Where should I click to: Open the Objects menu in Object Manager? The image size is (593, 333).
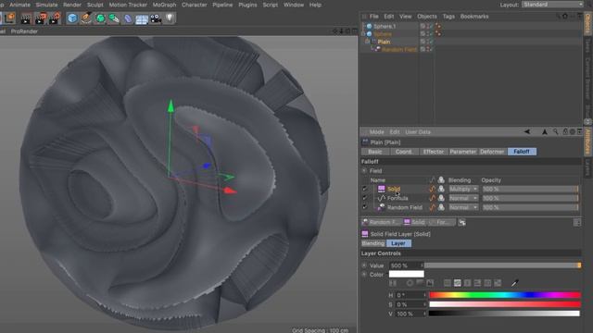(x=426, y=17)
